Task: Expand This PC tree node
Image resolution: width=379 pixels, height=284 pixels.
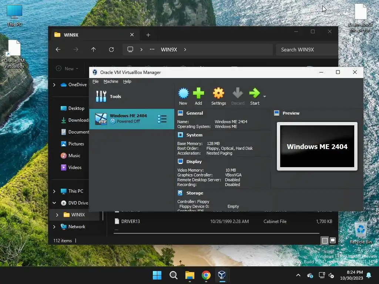Action: [54, 191]
